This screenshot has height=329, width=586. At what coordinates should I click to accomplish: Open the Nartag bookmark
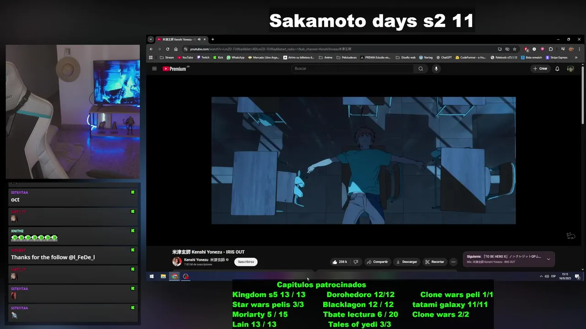426,58
